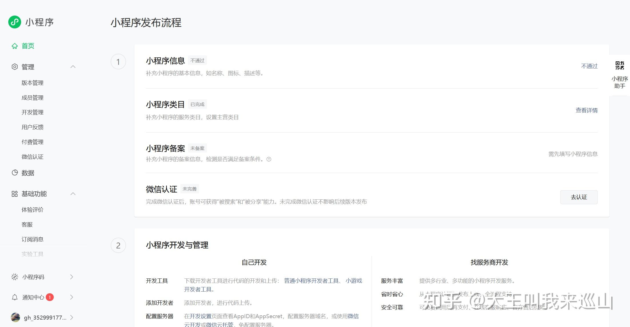The width and height of the screenshot is (630, 327).
Task: Click the help icon beside 备案 description
Action: [x=269, y=159]
